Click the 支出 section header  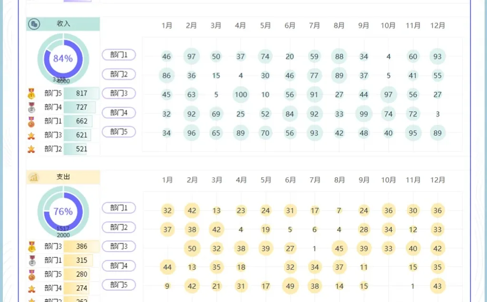click(63, 177)
